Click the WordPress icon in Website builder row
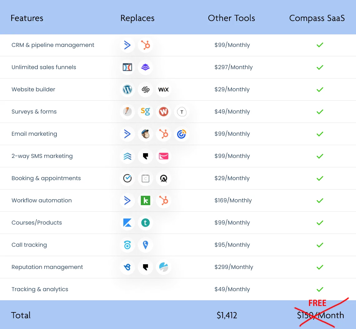The width and height of the screenshot is (356, 329). point(127,89)
